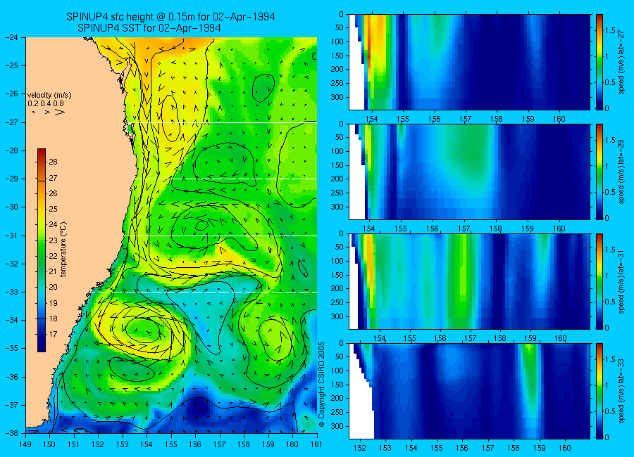
Task: Click the -38 latitude label on the map axis
Action: pyautogui.click(x=12, y=433)
